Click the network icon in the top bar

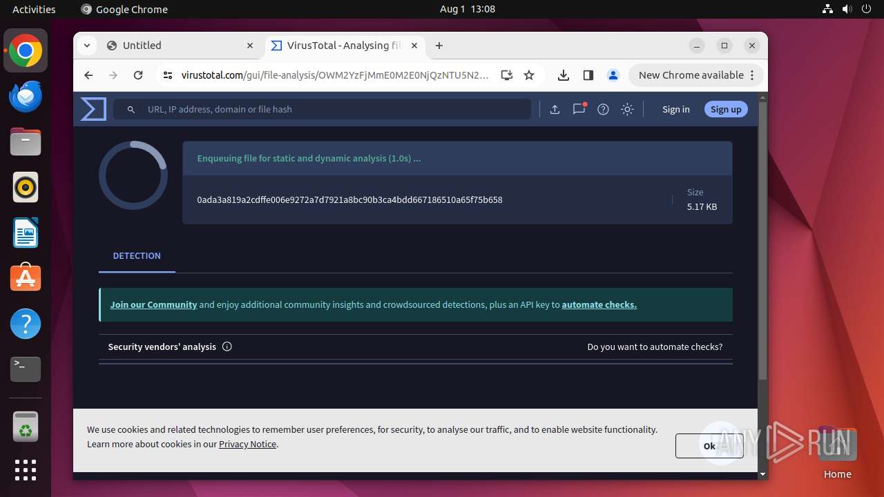(x=828, y=9)
